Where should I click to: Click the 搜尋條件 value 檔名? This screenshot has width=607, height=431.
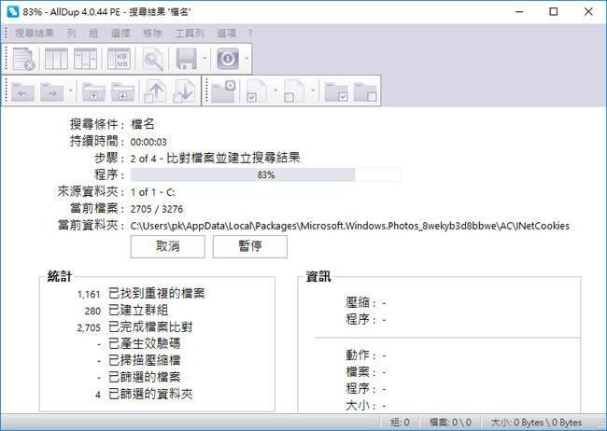pyautogui.click(x=143, y=124)
